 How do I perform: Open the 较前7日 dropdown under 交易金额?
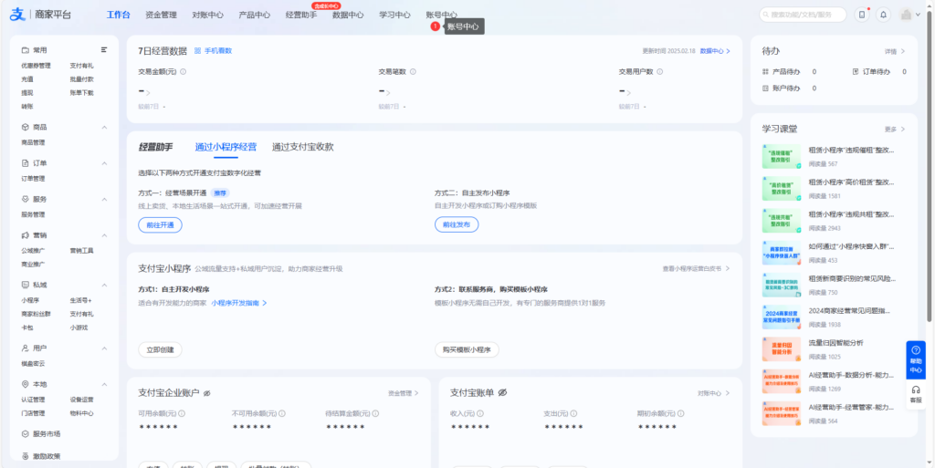click(x=164, y=107)
